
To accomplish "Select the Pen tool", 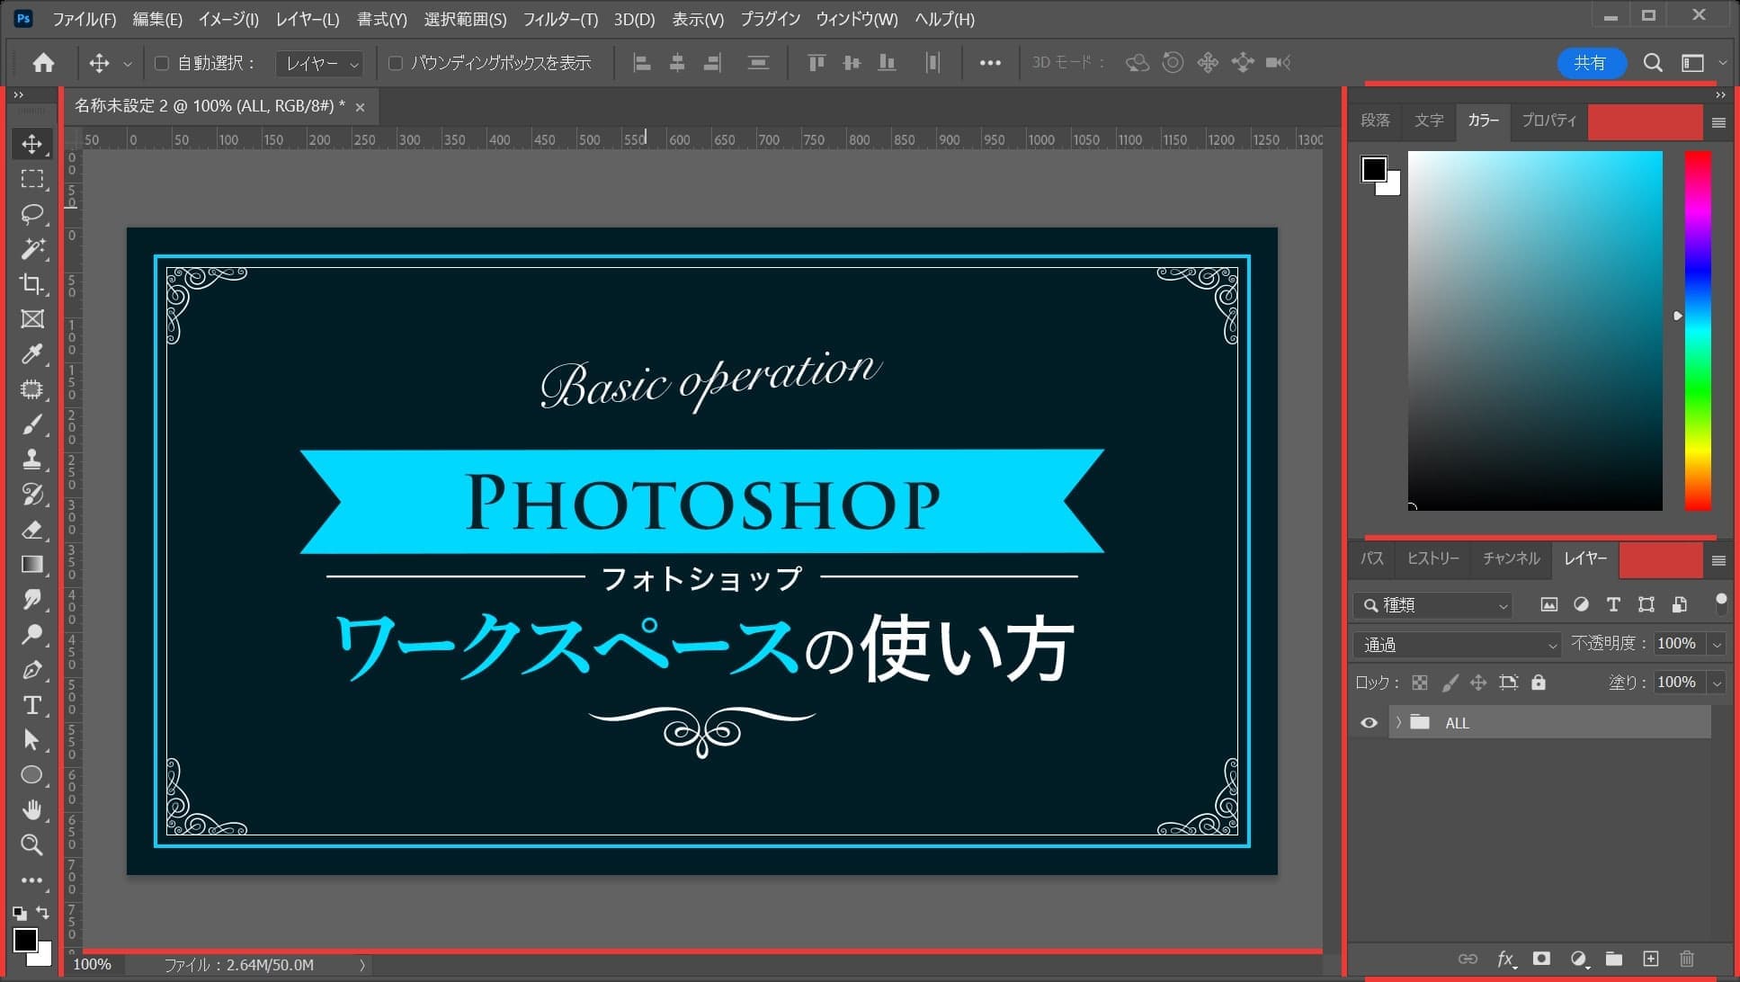I will pos(31,670).
